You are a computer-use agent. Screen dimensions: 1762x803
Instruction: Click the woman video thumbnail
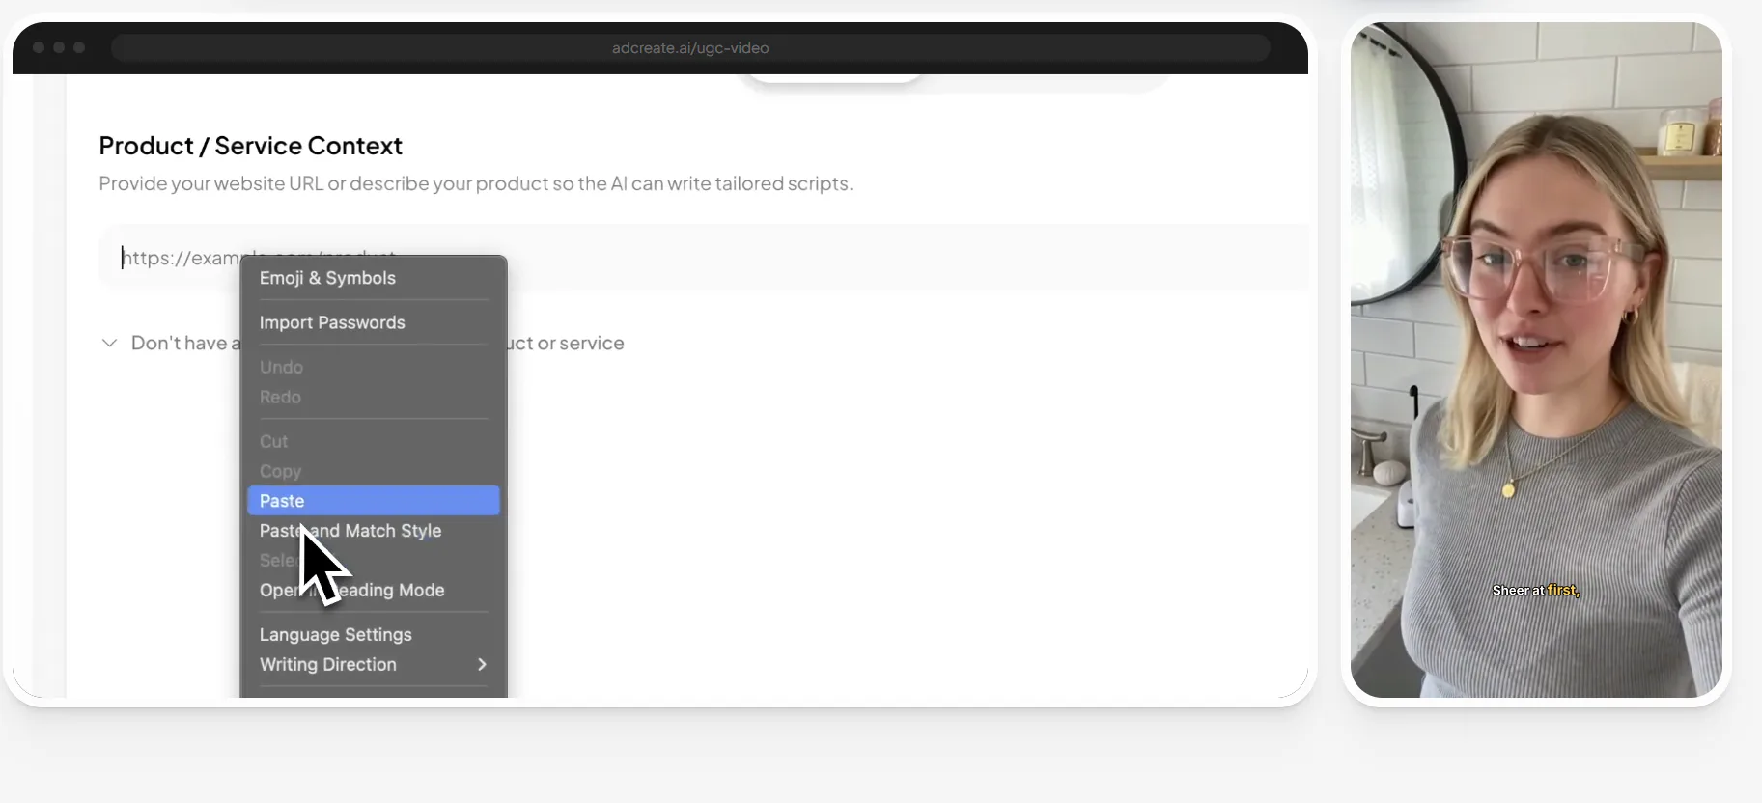(x=1536, y=359)
